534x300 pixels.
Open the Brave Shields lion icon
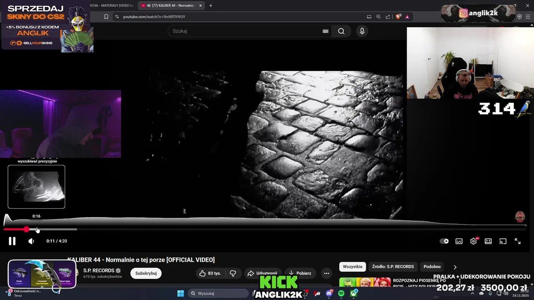pos(398,17)
